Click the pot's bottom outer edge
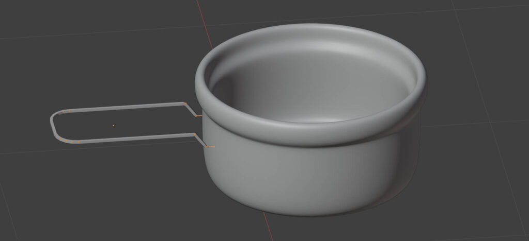Image resolution: width=529 pixels, height=241 pixels. point(310,212)
